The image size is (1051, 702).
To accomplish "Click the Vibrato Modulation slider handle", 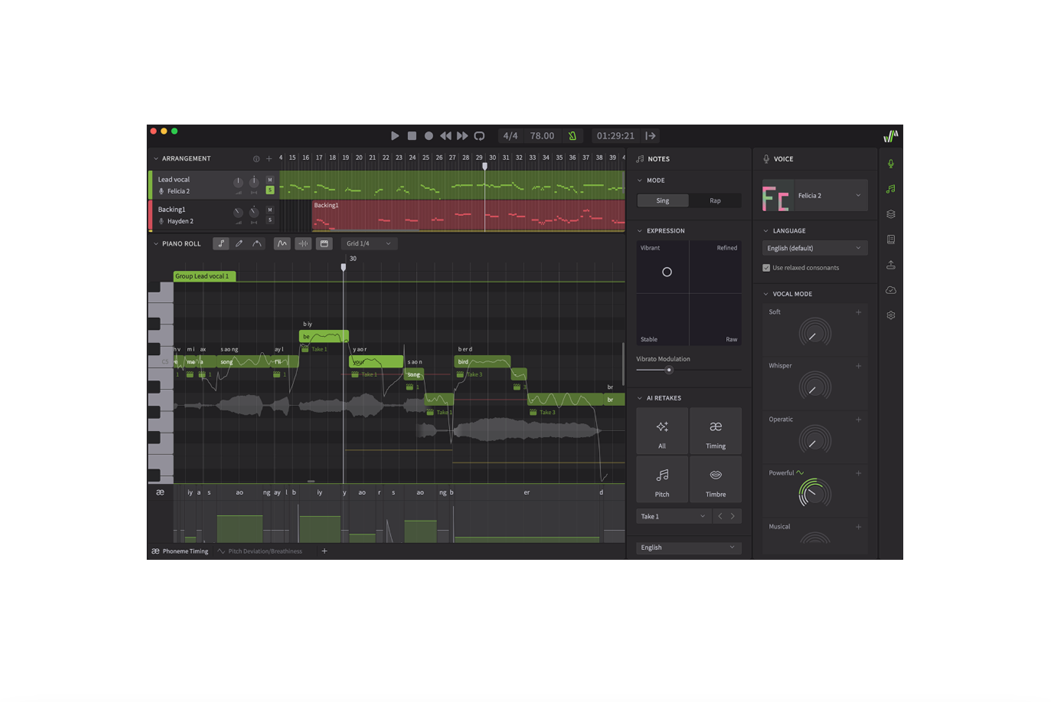I will pyautogui.click(x=669, y=370).
